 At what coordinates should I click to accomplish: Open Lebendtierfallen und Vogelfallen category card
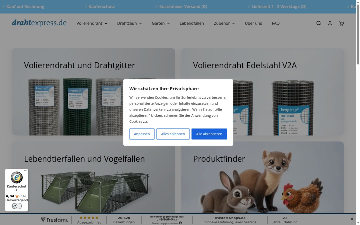93,177
